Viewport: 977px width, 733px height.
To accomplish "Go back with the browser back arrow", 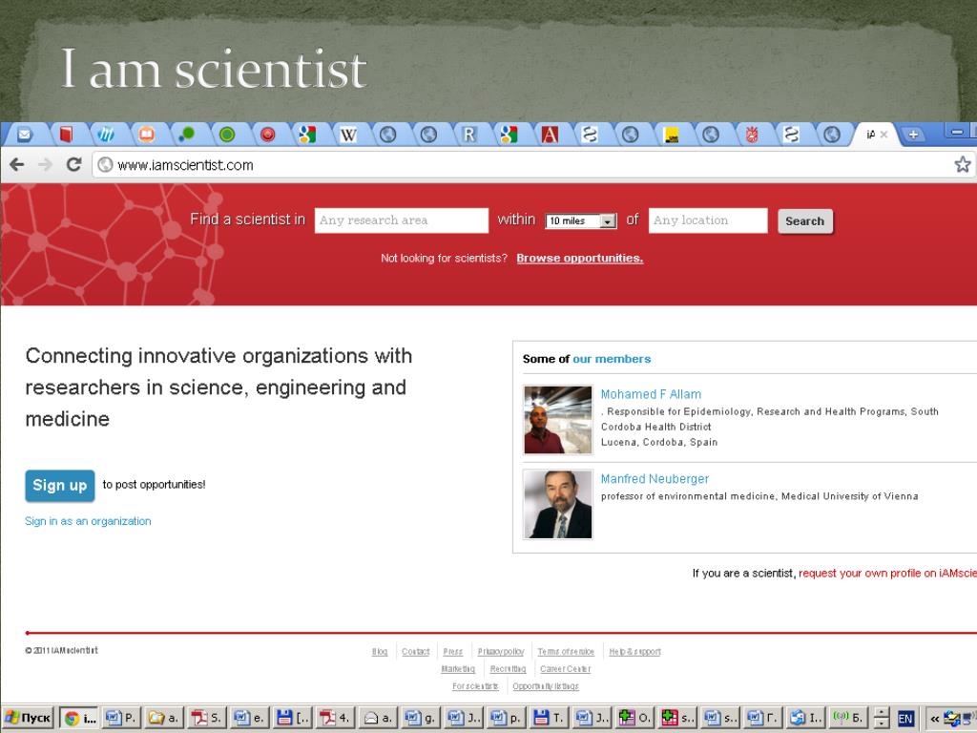I will point(17,164).
